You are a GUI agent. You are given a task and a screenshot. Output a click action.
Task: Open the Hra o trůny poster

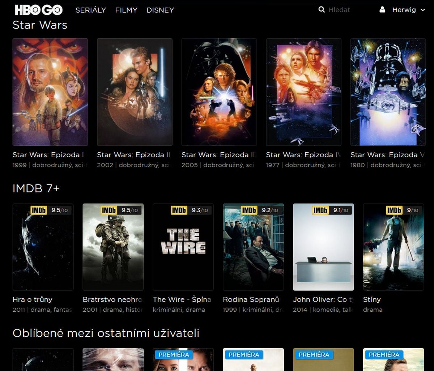click(x=43, y=247)
